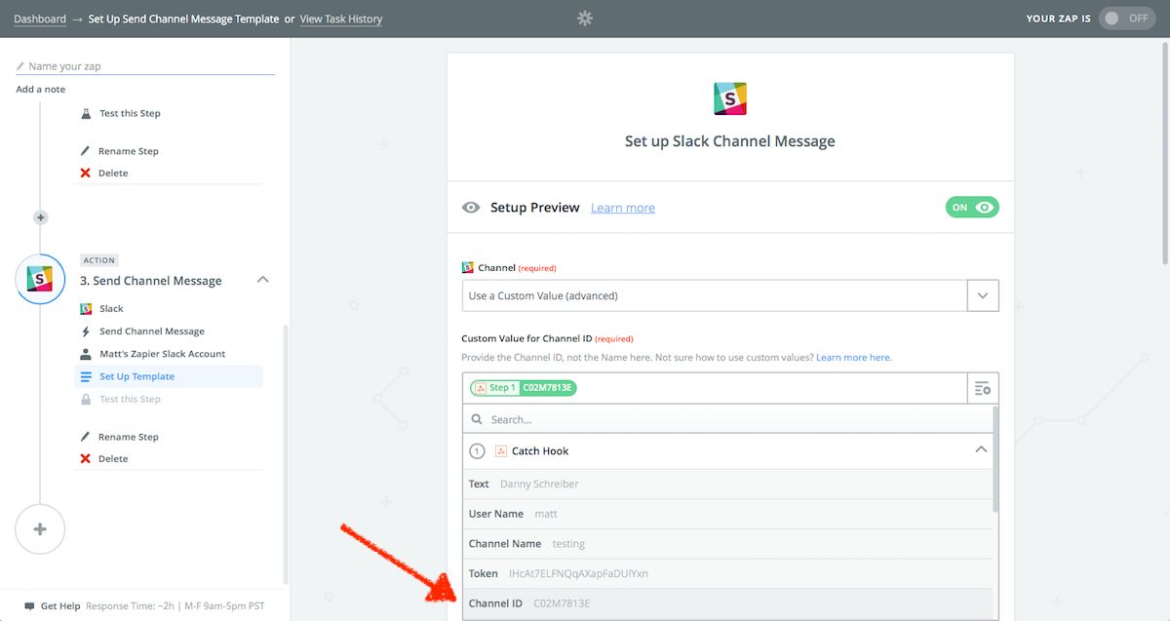Click the field list scrollbar

[995, 458]
